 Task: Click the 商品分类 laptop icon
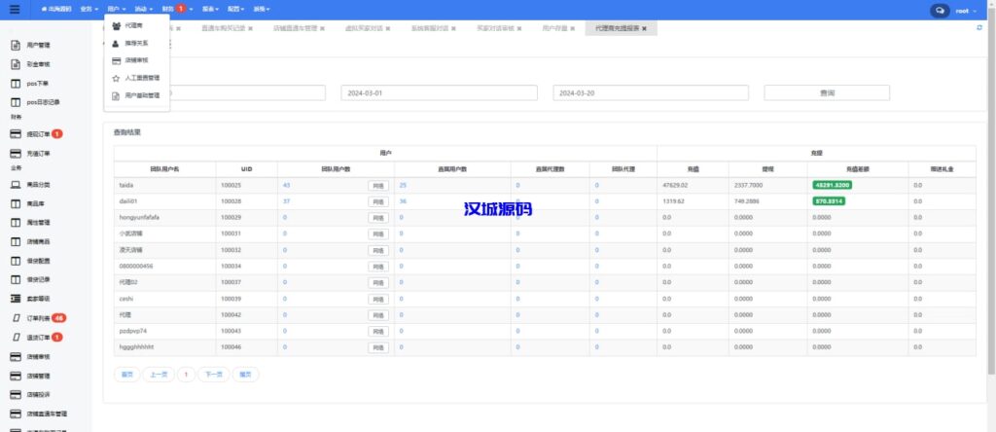[16, 185]
